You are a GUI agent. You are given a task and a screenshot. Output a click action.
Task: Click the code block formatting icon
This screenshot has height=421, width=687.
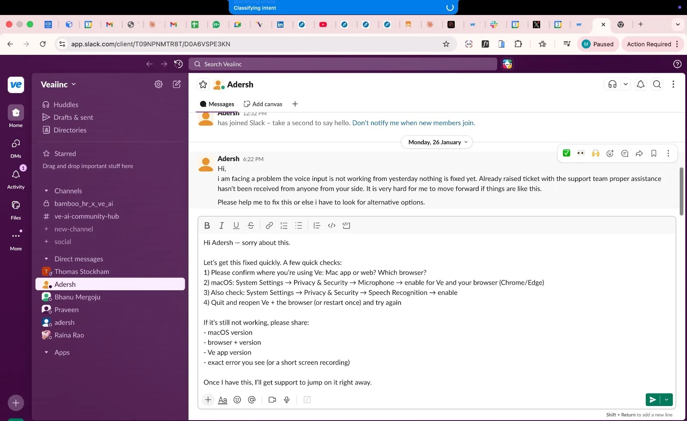pyautogui.click(x=346, y=226)
